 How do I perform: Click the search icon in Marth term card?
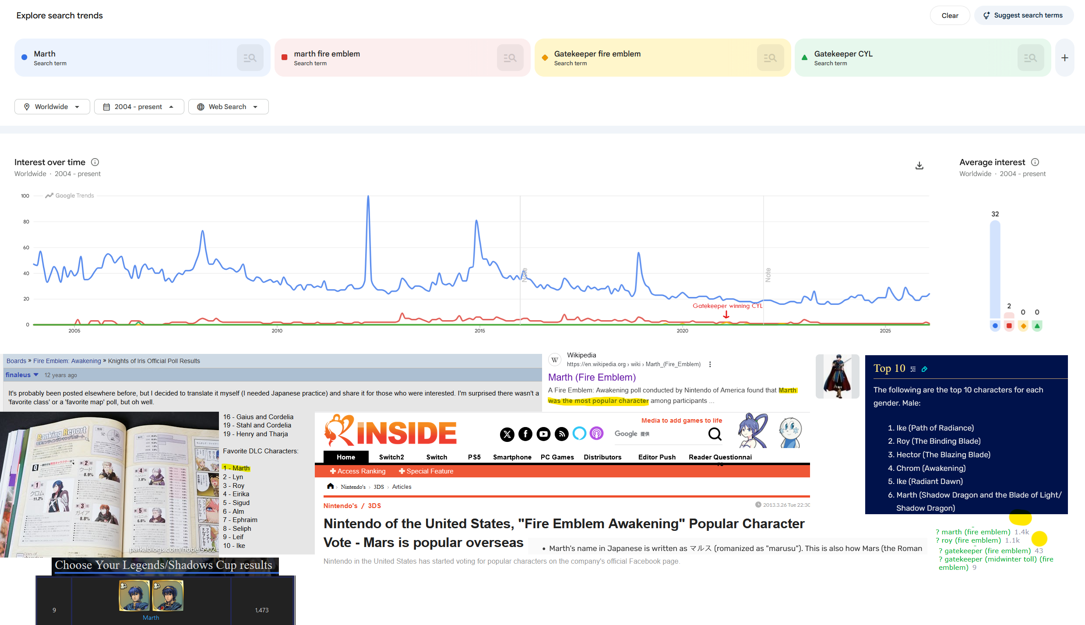tap(250, 58)
